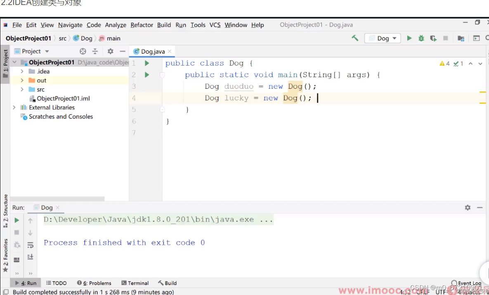Start debugging with the Debug bug icon
Viewport: 489px width, 295px height.
pyautogui.click(x=421, y=38)
